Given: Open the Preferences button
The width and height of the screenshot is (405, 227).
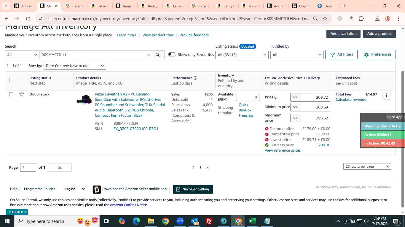Looking at the screenshot, I should (x=377, y=54).
